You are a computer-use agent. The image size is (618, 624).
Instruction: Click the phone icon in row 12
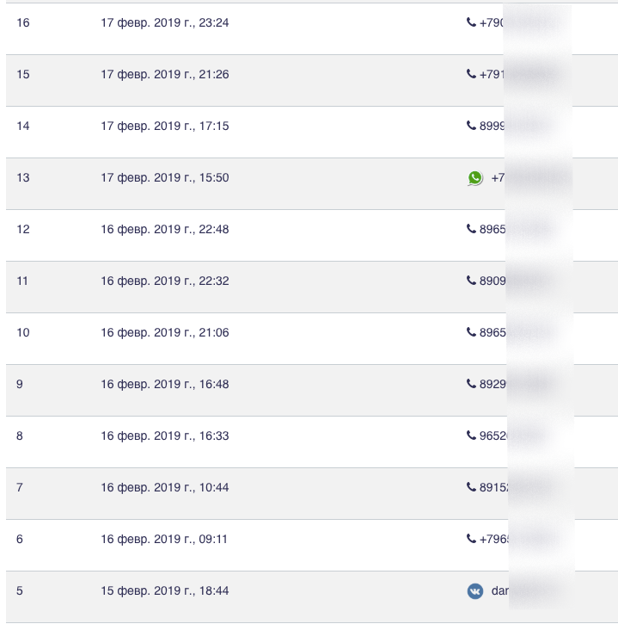(471, 229)
